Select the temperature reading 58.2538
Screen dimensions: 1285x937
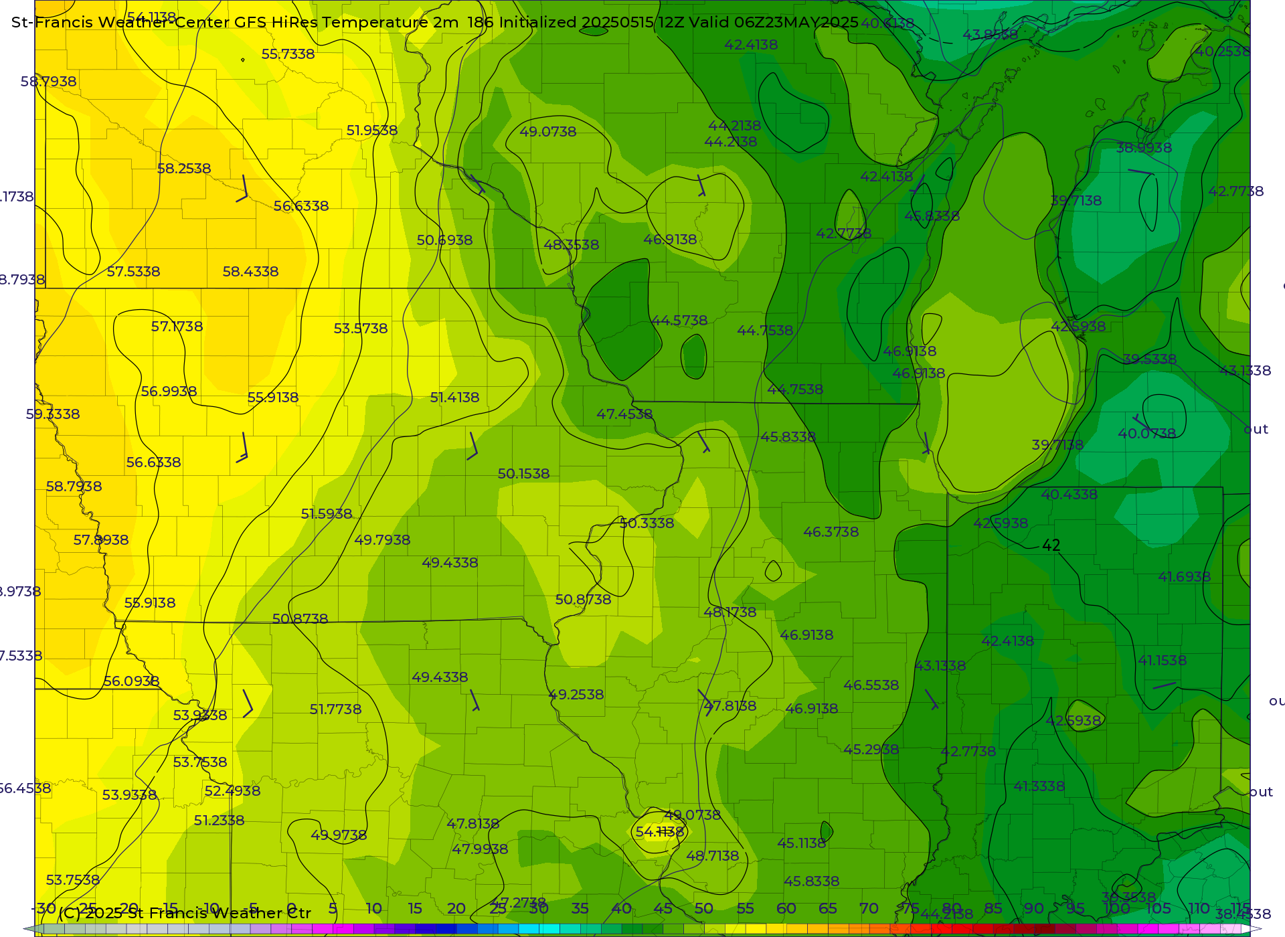coord(184,169)
